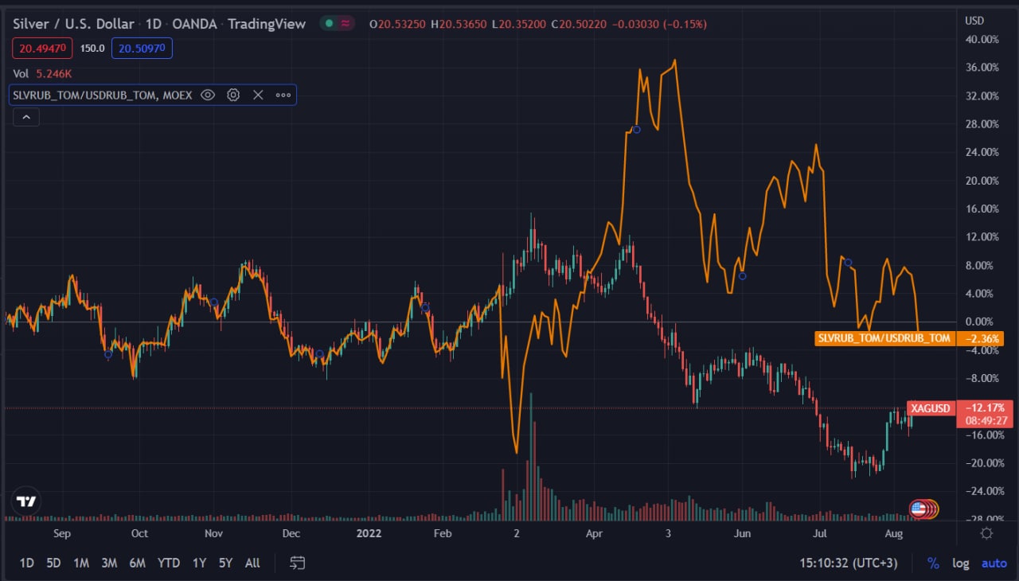
Task: Click the SLVRUB_TOM/USDRUB_TOM indicator name in legend
Action: 103,95
